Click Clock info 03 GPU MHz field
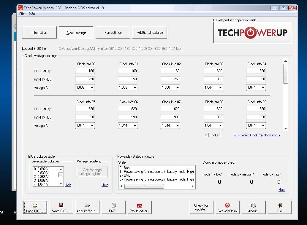This screenshot has height=225, width=307. click(x=213, y=71)
